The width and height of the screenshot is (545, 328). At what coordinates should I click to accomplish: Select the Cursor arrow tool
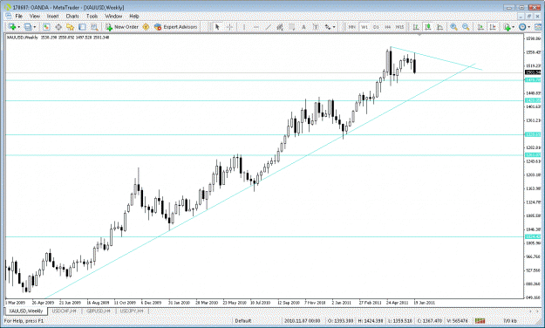point(218,27)
